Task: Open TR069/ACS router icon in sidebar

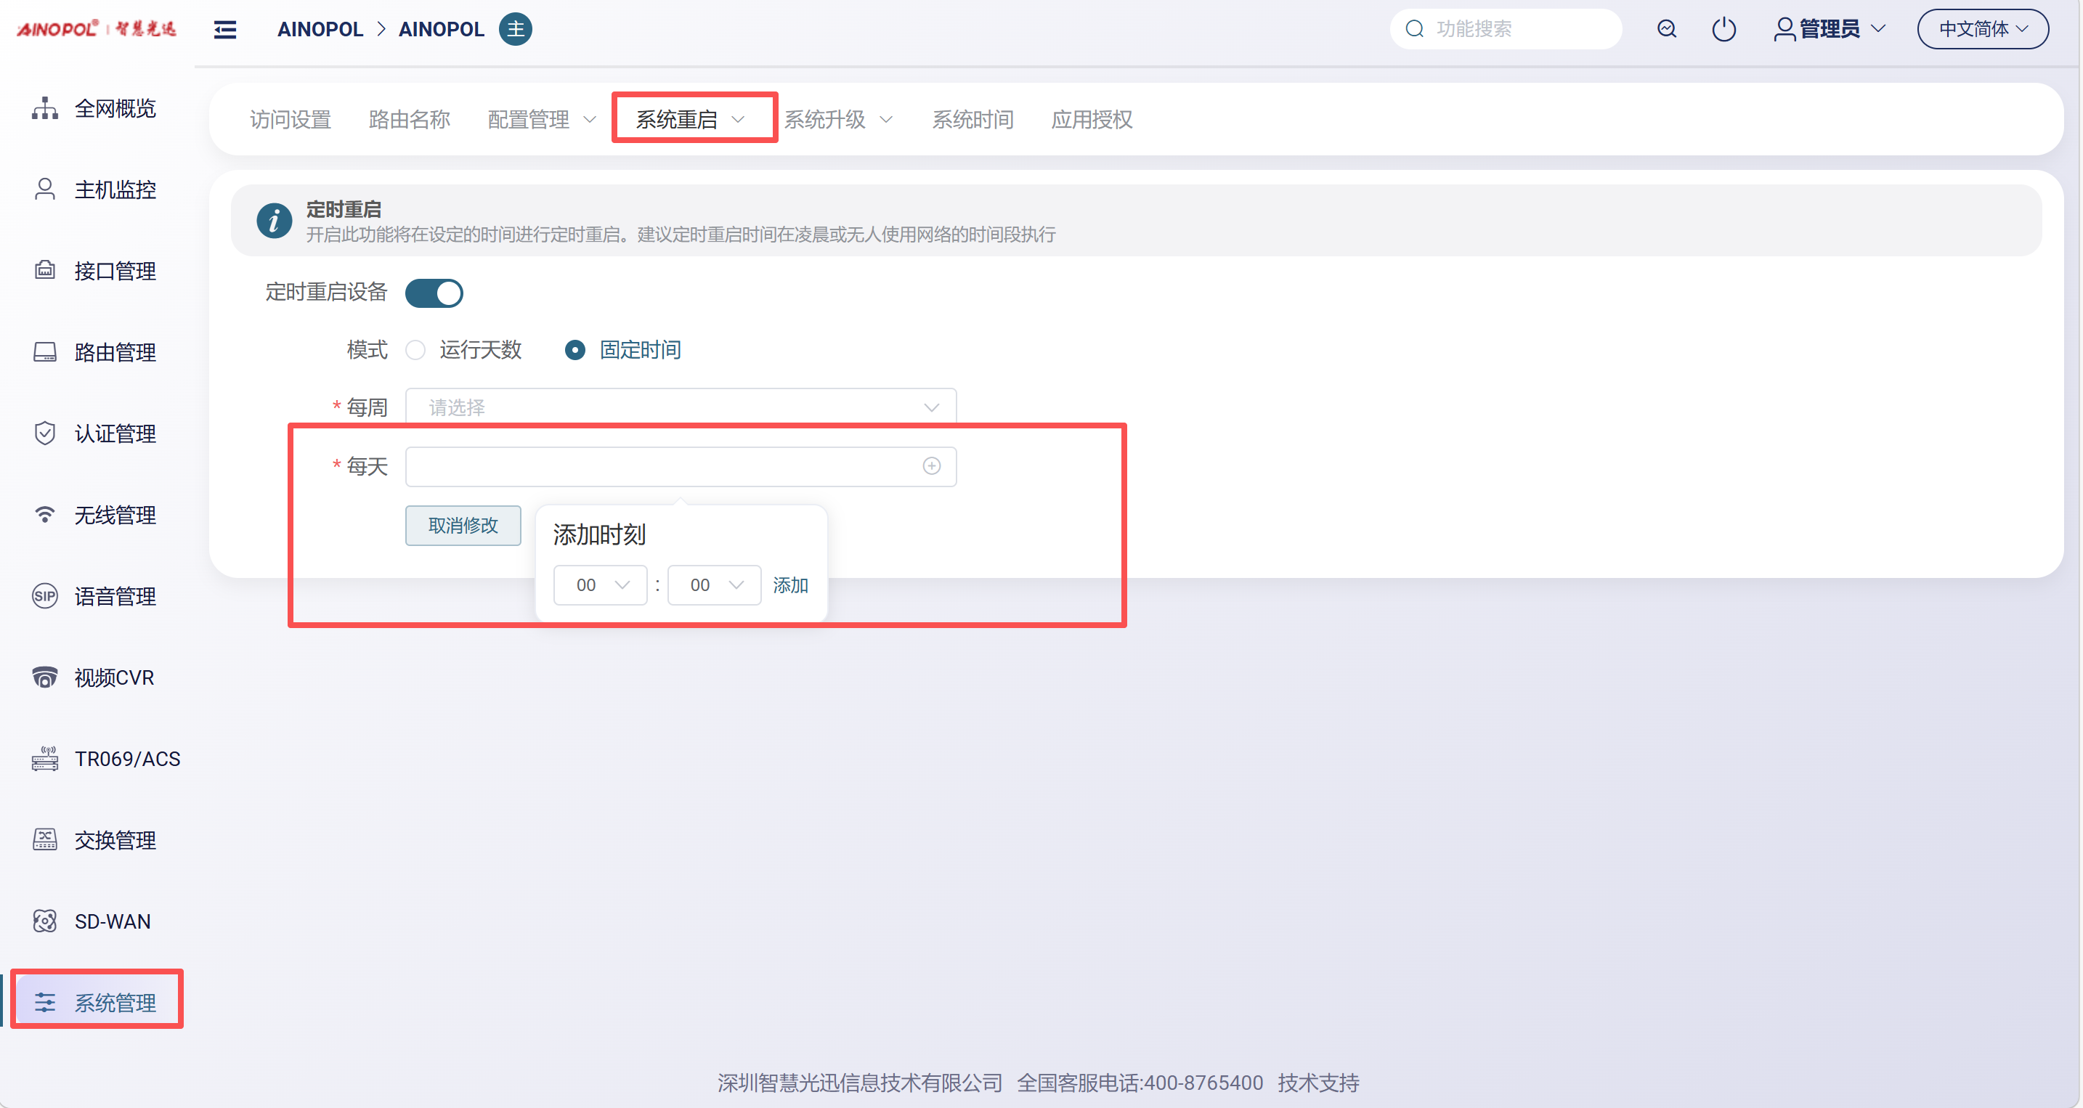Action: (44, 759)
